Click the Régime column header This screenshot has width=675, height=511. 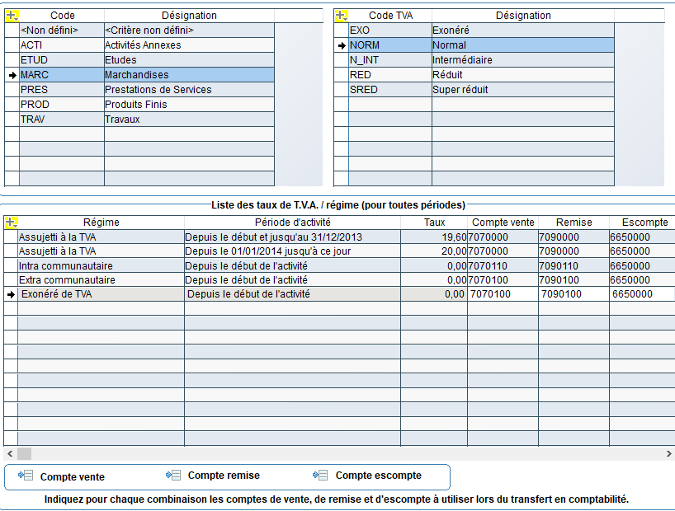[x=101, y=223]
